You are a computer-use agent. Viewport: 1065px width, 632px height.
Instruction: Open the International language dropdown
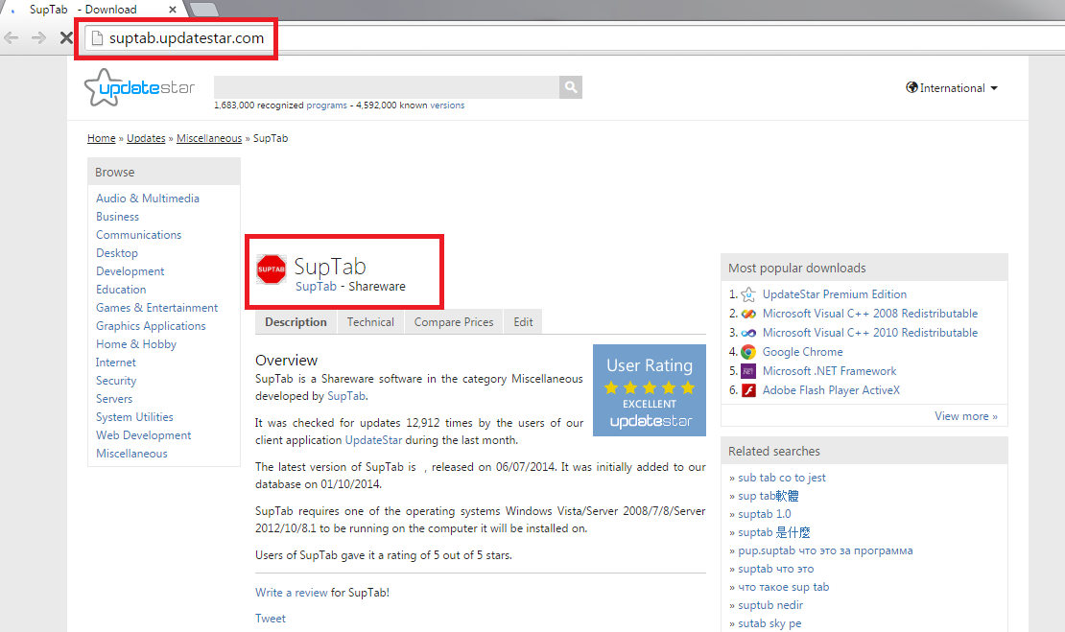[x=952, y=88]
